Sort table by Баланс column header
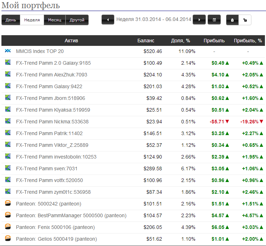This screenshot has height=246, width=266. (x=146, y=41)
